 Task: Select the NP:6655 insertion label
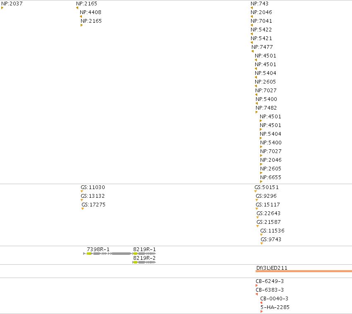(x=271, y=177)
